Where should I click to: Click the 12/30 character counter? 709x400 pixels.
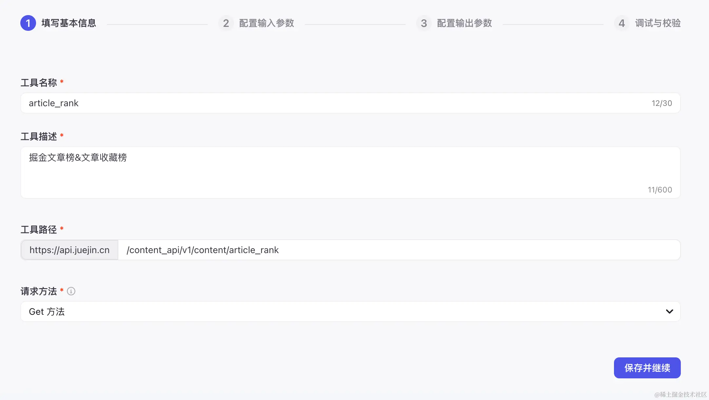(661, 103)
